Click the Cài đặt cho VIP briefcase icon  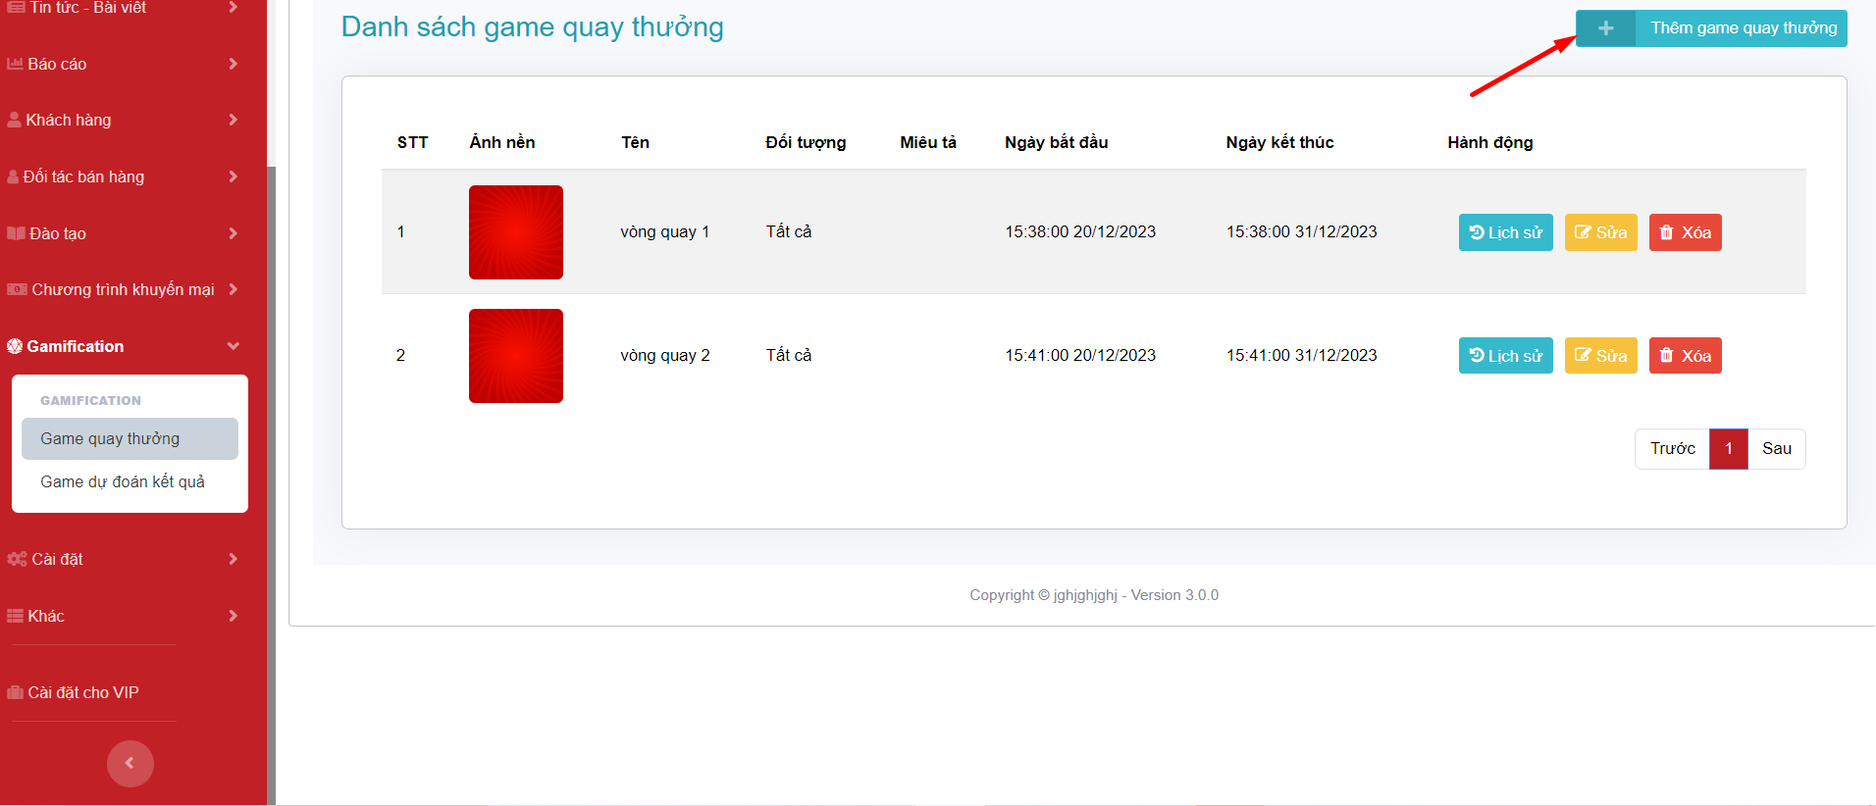tap(15, 692)
